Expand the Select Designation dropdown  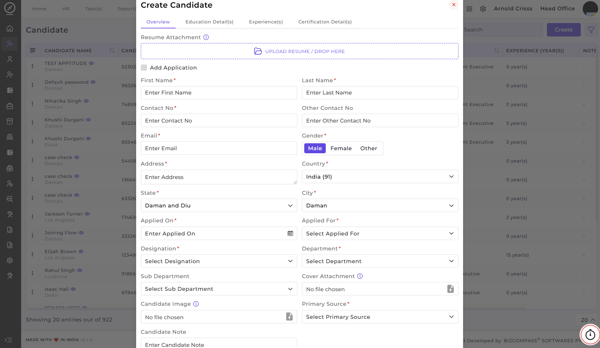click(219, 261)
